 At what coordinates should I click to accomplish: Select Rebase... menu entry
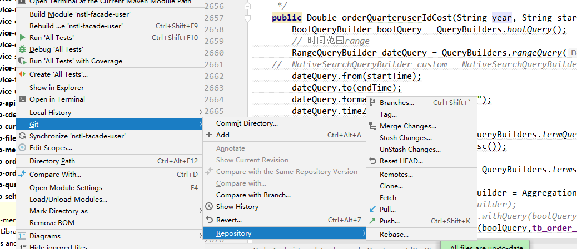pyautogui.click(x=421, y=235)
